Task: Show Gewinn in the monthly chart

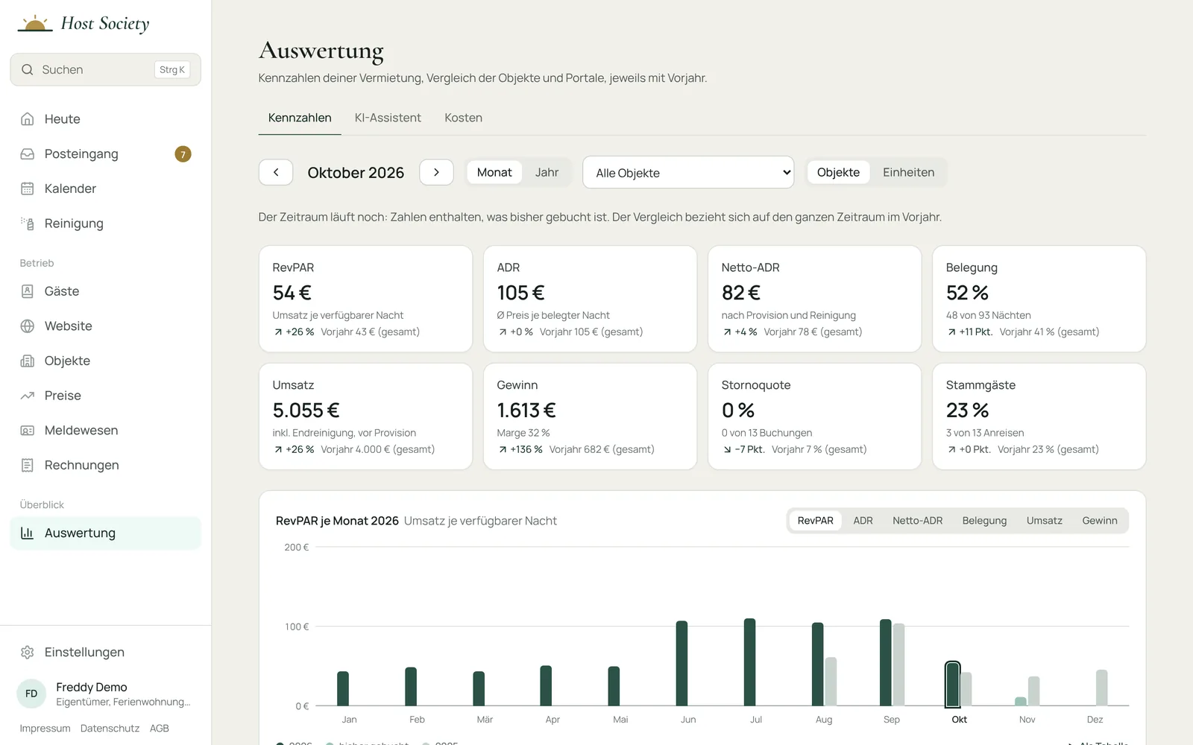Action: (x=1100, y=521)
